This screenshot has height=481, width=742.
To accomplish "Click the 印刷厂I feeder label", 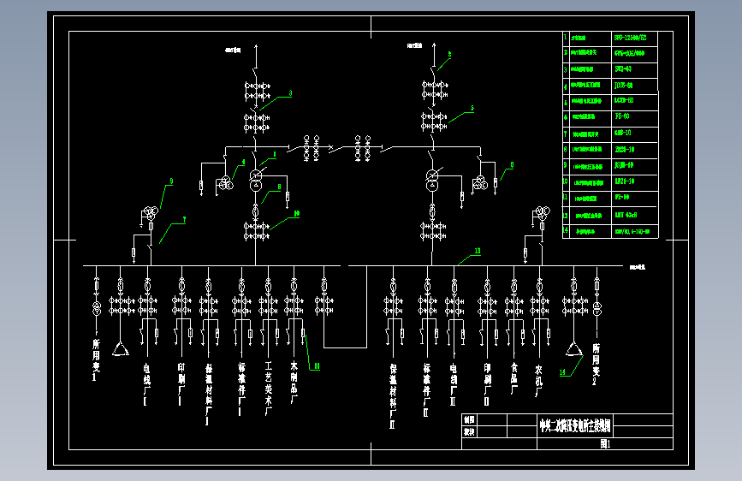I will click(x=181, y=384).
